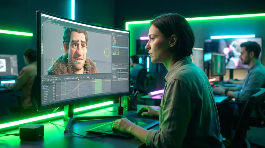
Task: Click the circular crosshair rig control in viewport
Action: click(107, 52)
